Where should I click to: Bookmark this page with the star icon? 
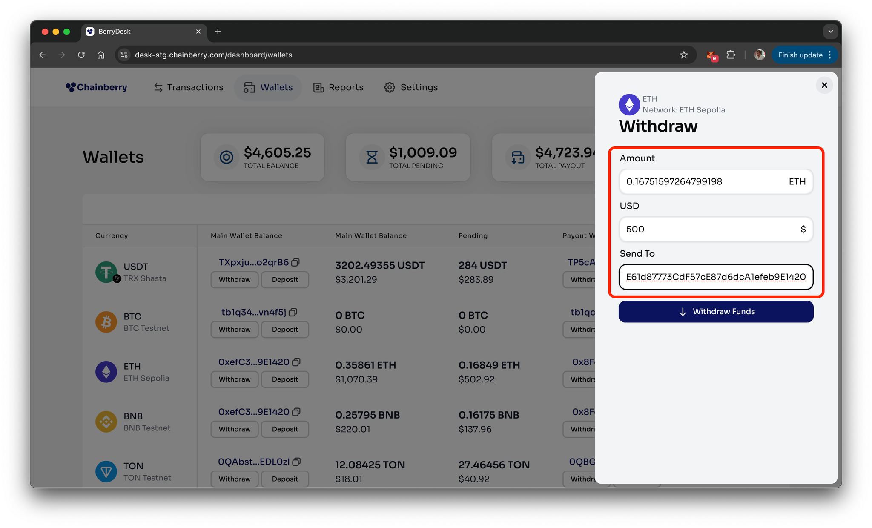[684, 55]
